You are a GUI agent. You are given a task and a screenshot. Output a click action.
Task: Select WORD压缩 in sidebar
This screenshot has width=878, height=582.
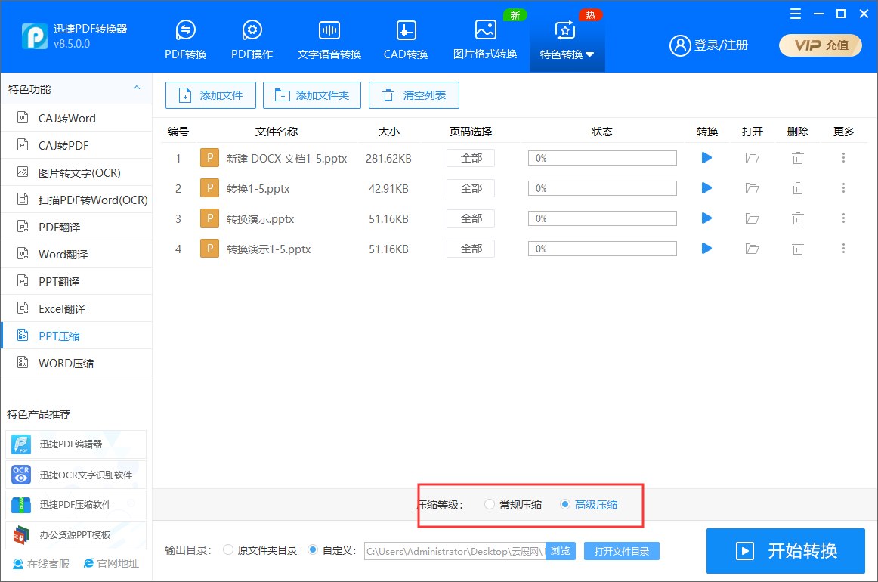(77, 363)
